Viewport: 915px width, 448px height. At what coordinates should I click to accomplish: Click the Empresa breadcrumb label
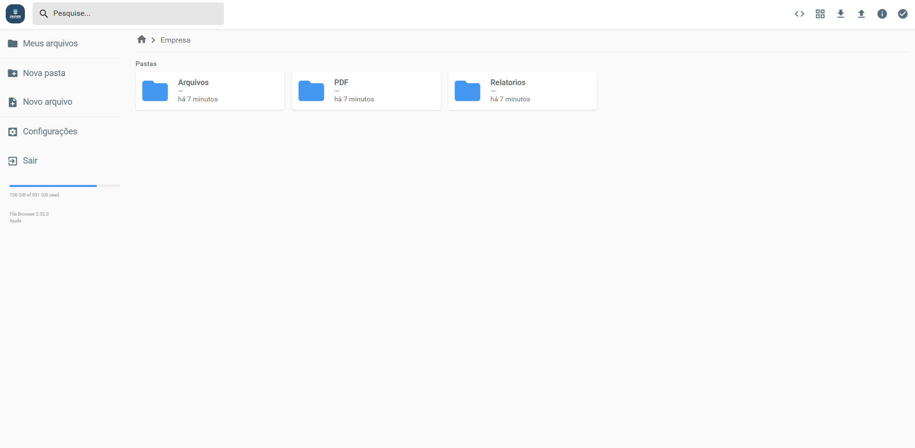click(175, 40)
